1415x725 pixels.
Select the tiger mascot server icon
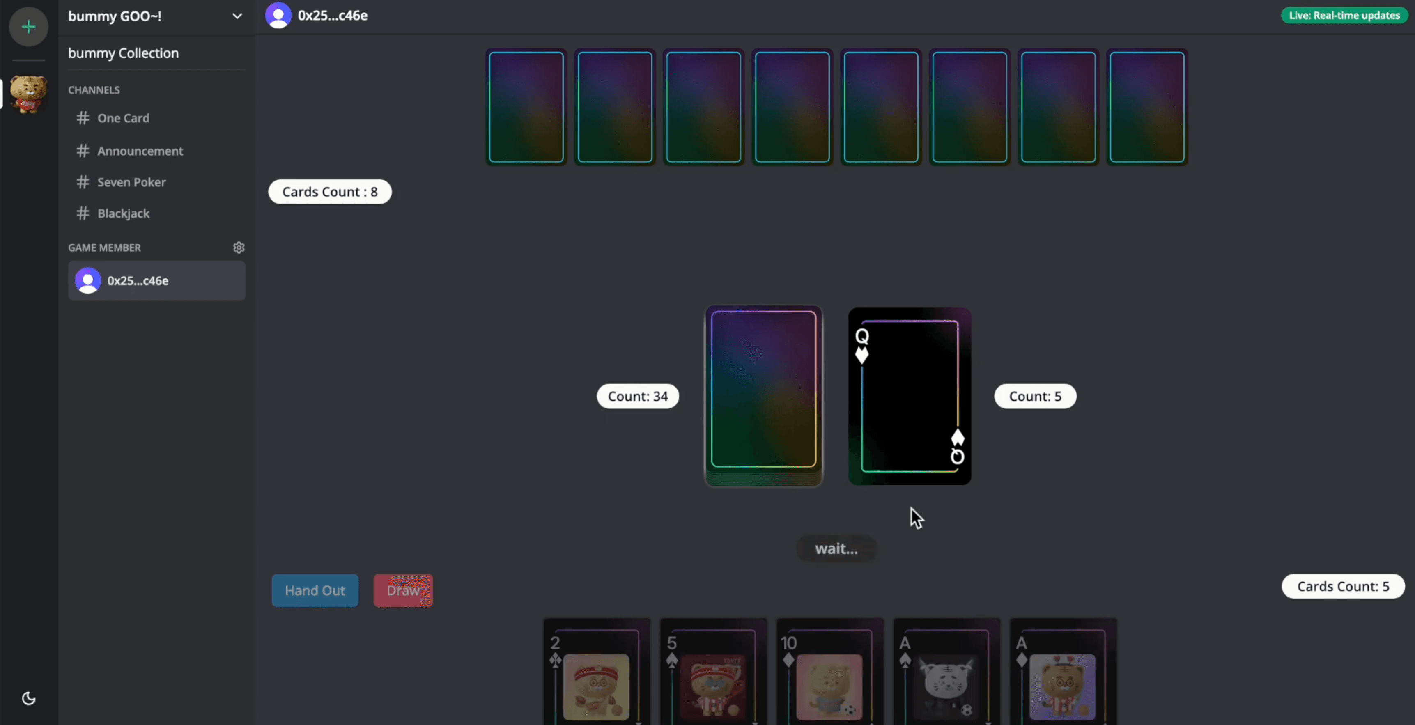29,94
